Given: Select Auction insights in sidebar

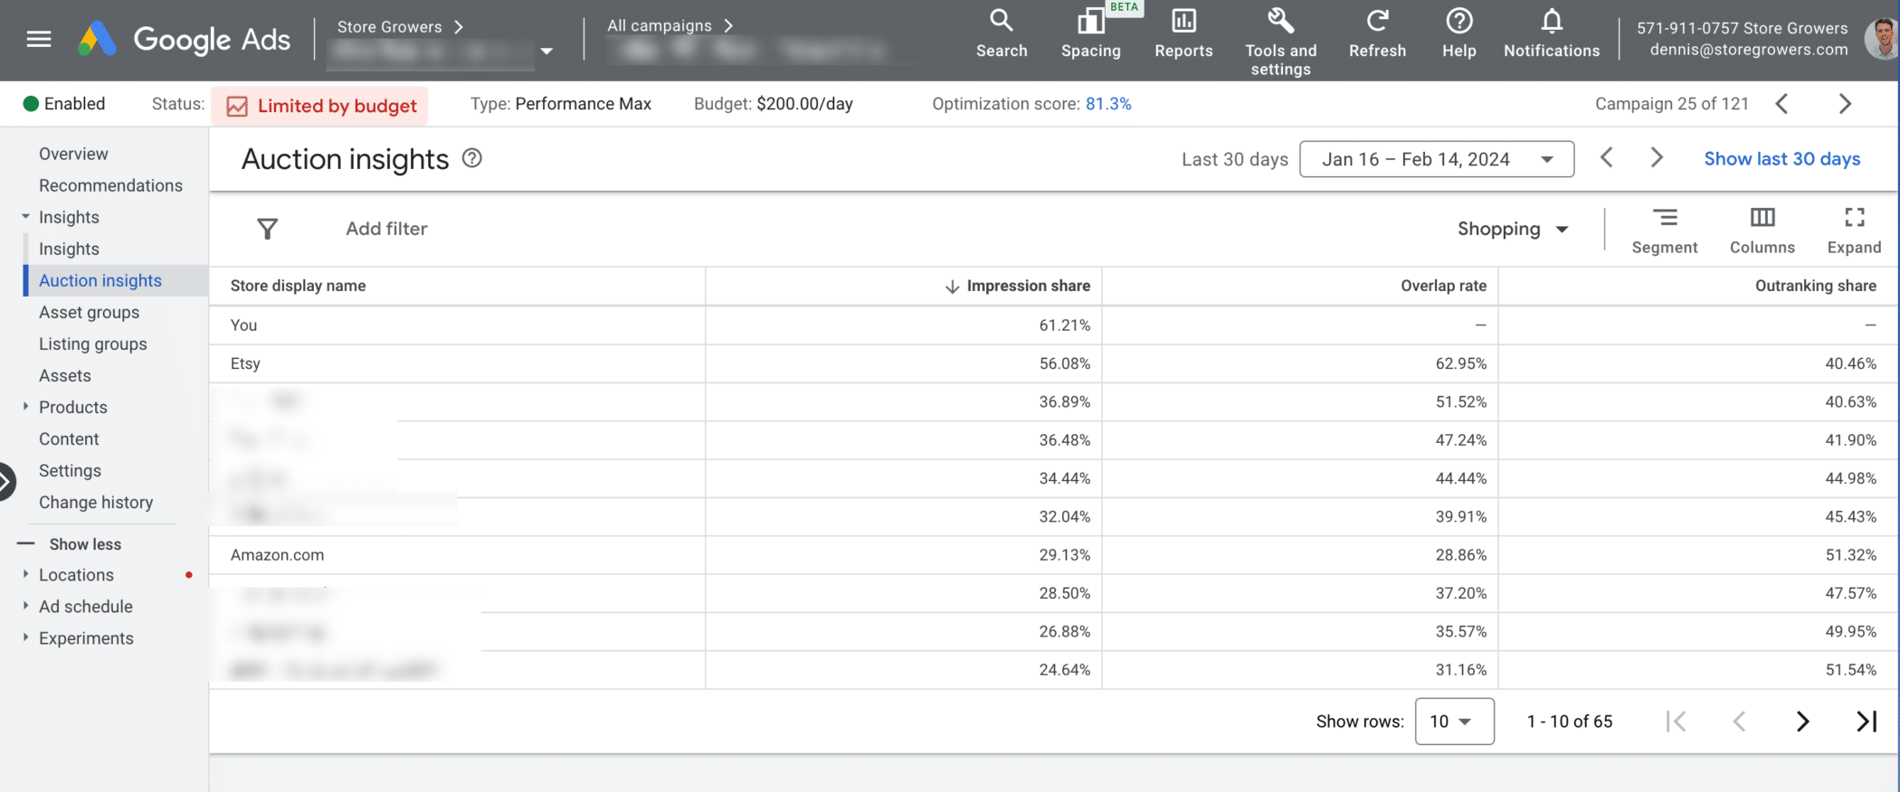Looking at the screenshot, I should pyautogui.click(x=100, y=280).
